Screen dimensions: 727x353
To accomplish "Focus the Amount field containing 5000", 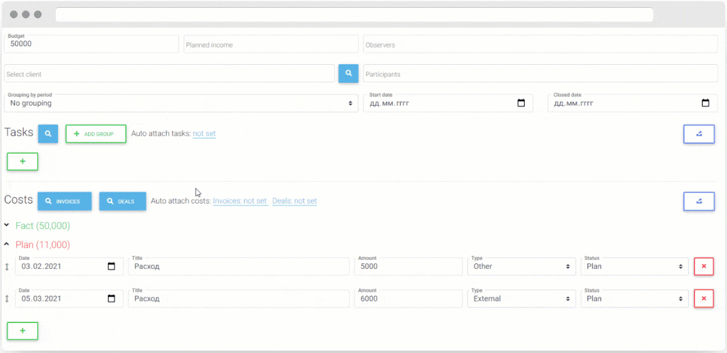I will tap(408, 267).
